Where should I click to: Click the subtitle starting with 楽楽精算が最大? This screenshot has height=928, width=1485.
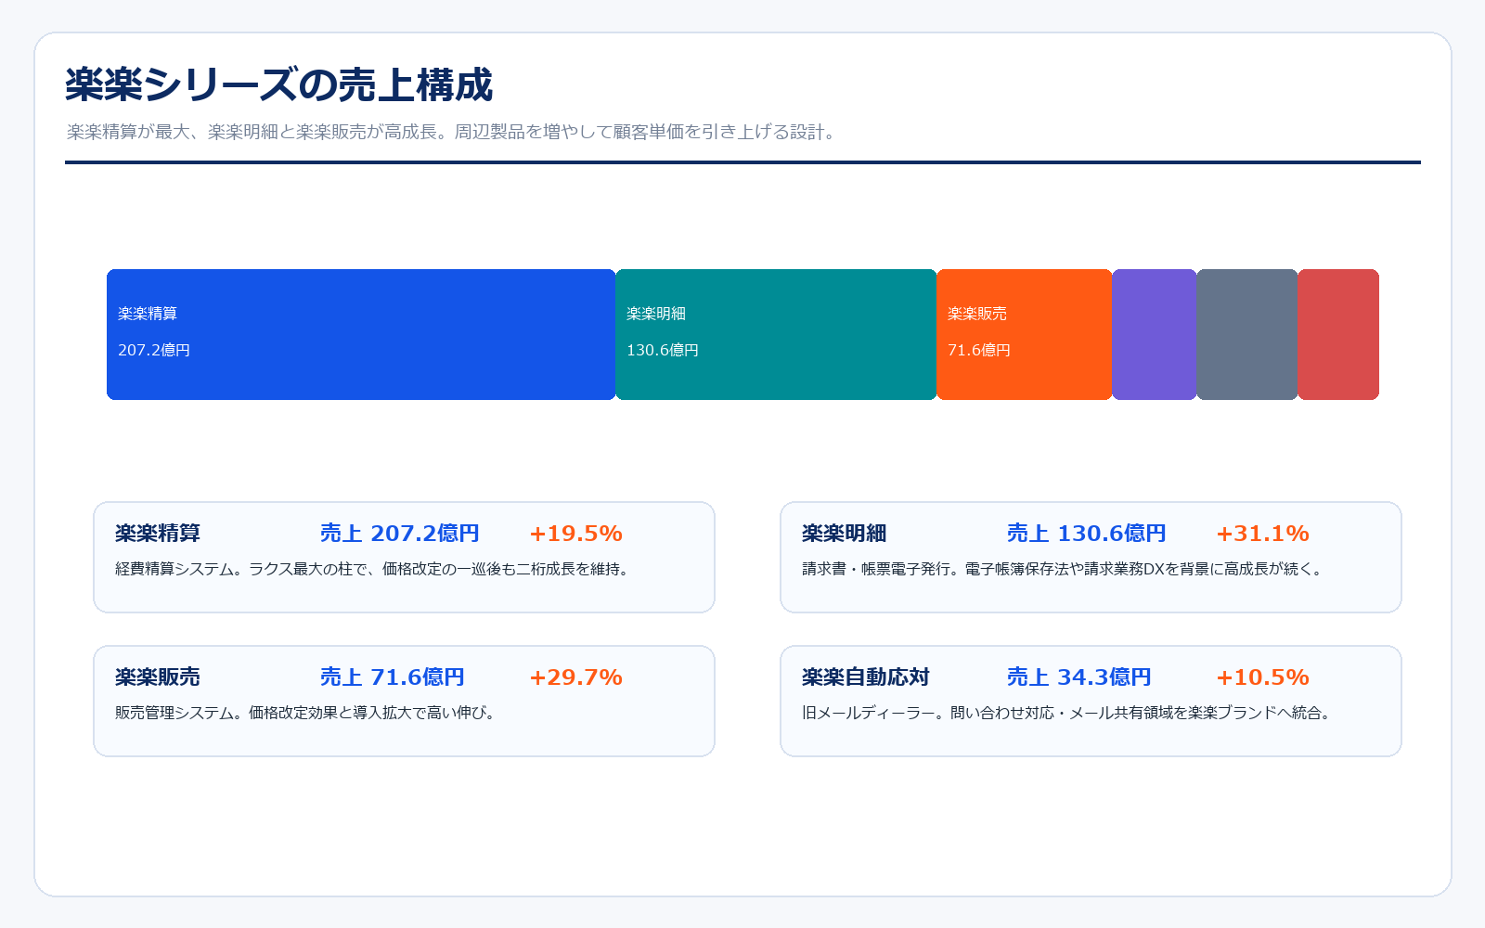click(x=454, y=132)
